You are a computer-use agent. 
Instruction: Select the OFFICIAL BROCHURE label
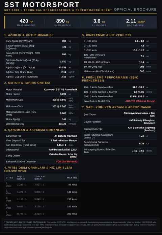(x=135, y=9)
